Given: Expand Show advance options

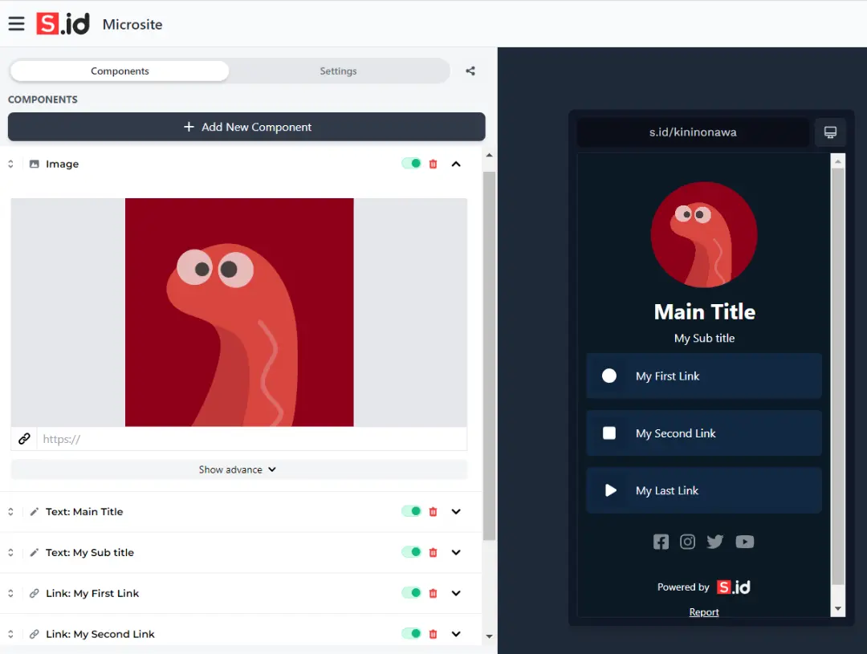Looking at the screenshot, I should [238, 469].
